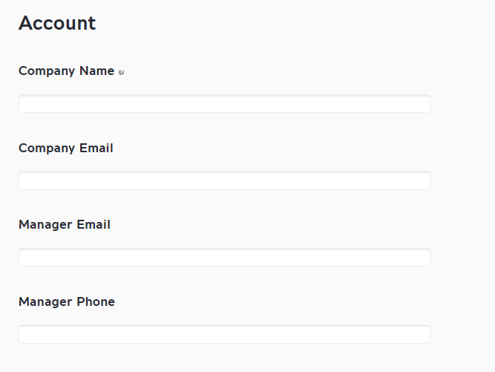The width and height of the screenshot is (495, 372).
Task: Select the Manager Email input field
Action: pyautogui.click(x=224, y=258)
